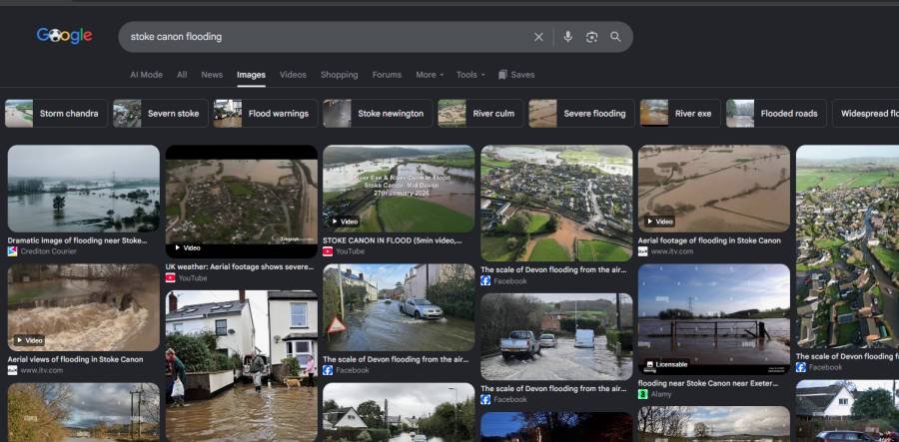Viewport: 899px width, 442px height.
Task: Open the Saves bookmark icon
Action: [x=502, y=75]
